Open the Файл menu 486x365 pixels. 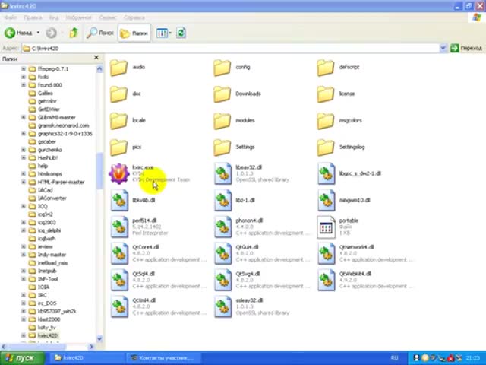(x=11, y=17)
